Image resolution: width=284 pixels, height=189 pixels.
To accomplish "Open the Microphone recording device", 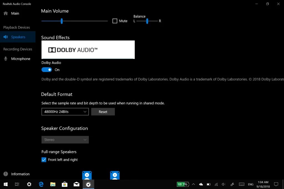I will click(17, 59).
